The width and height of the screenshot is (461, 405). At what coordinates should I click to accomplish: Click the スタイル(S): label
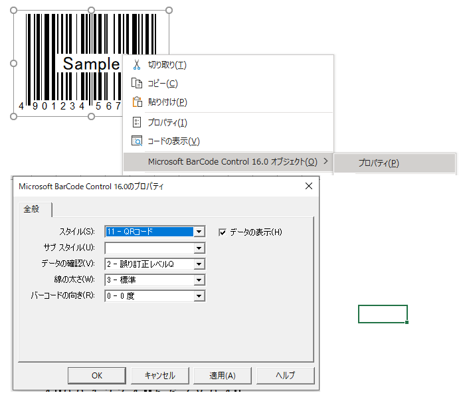tap(77, 232)
